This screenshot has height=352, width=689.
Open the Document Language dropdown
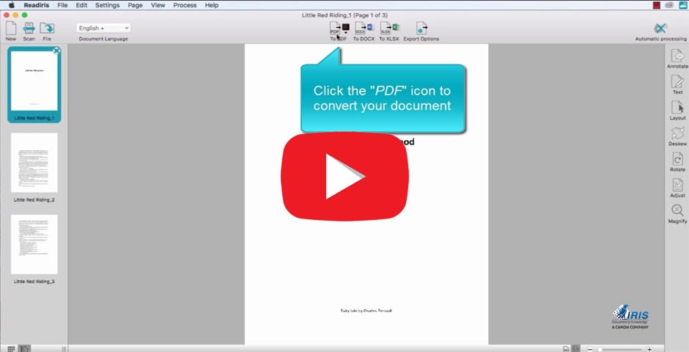(103, 28)
